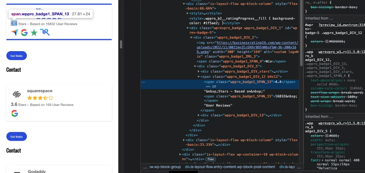Click the blue TR icon in the Wix card

pyautogui.click(x=45, y=32)
